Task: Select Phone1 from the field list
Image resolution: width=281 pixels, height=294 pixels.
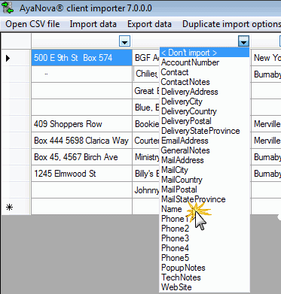Action: point(204,219)
